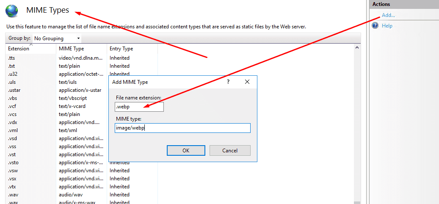
Task: Open the Help link in Actions
Action: [387, 26]
